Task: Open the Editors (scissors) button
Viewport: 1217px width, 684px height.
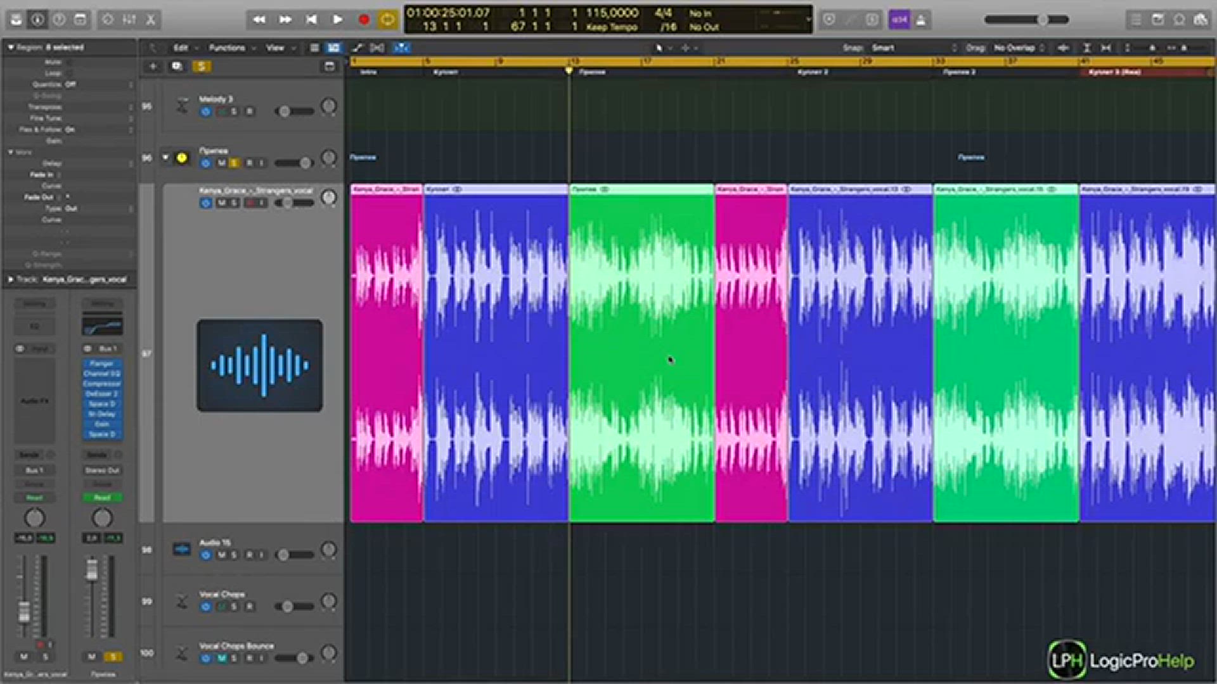Action: (x=151, y=20)
